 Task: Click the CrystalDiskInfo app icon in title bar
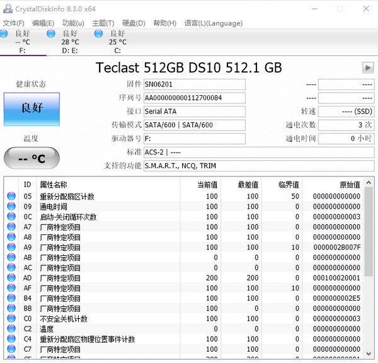coord(8,9)
